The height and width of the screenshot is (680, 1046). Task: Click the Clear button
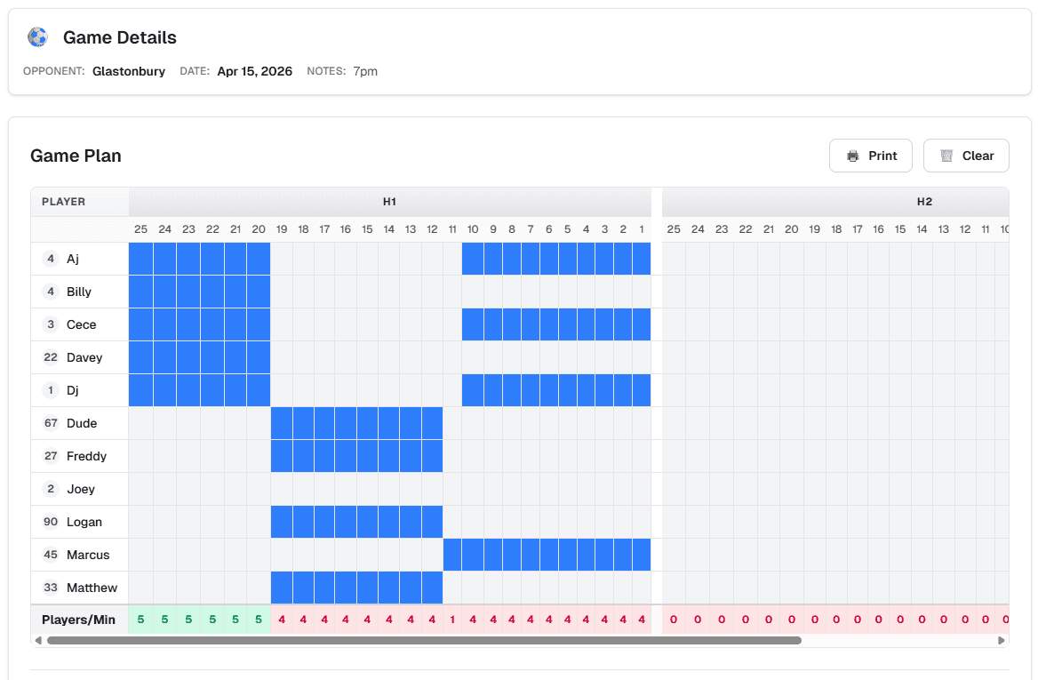tap(965, 155)
